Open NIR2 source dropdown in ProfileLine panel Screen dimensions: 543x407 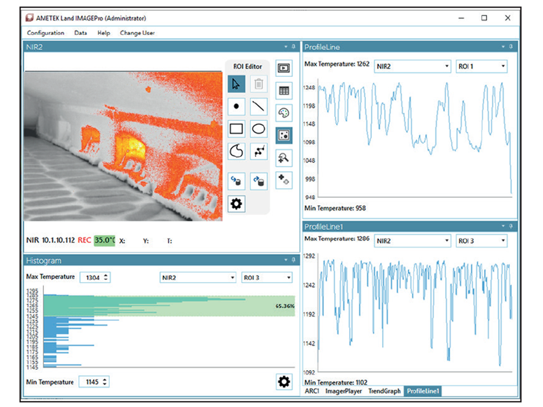click(x=412, y=67)
